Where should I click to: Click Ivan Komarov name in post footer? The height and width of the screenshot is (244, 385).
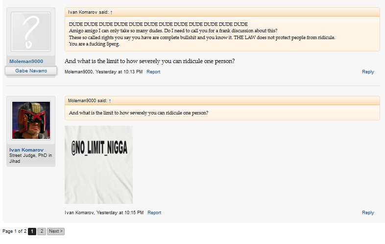[79, 213]
